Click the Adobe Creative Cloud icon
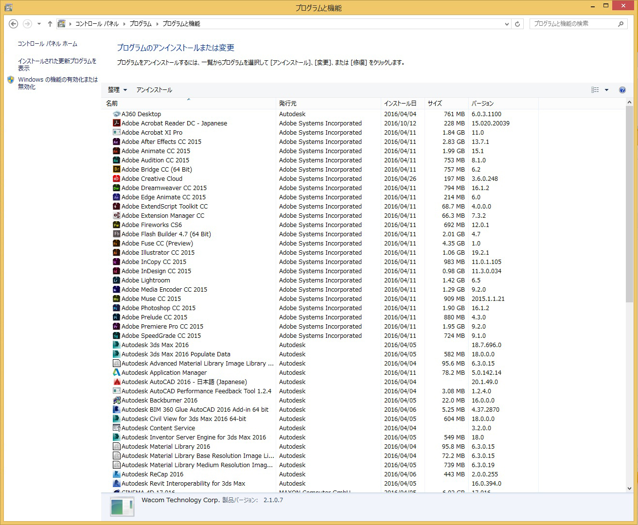This screenshot has height=525, width=638. 116,179
